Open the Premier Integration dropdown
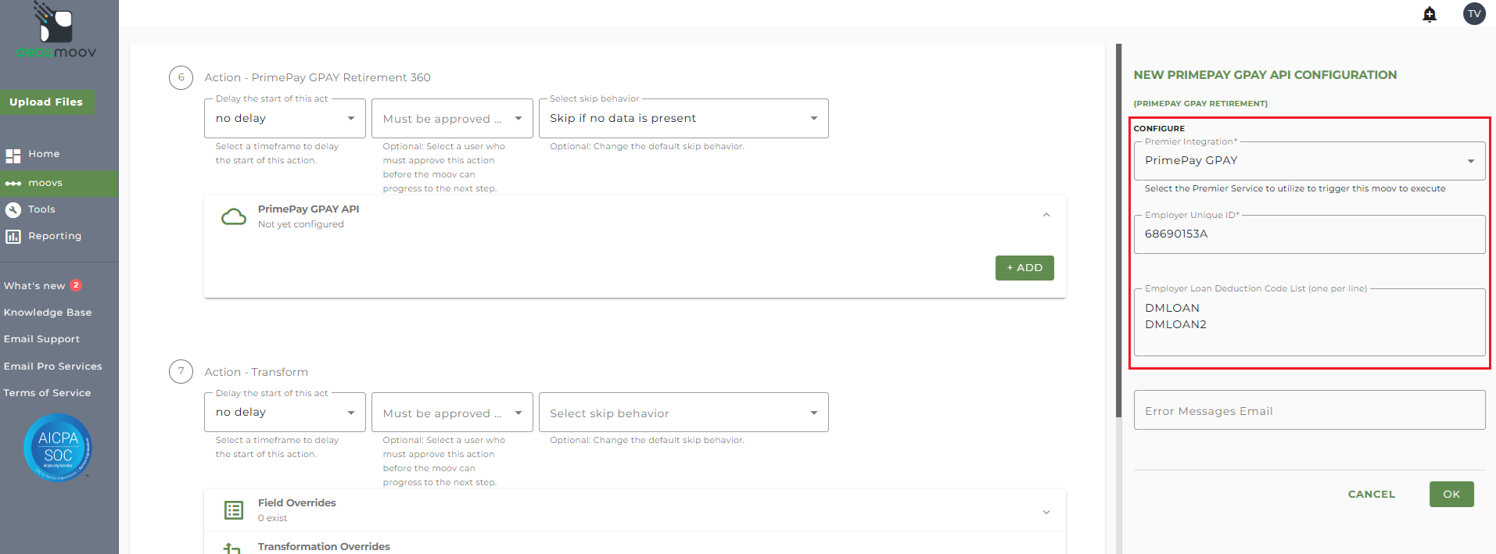 tap(1309, 161)
